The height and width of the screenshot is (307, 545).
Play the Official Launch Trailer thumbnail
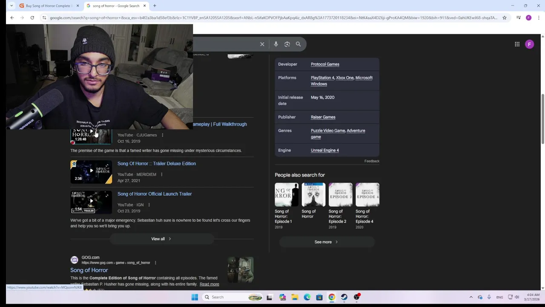(91, 202)
